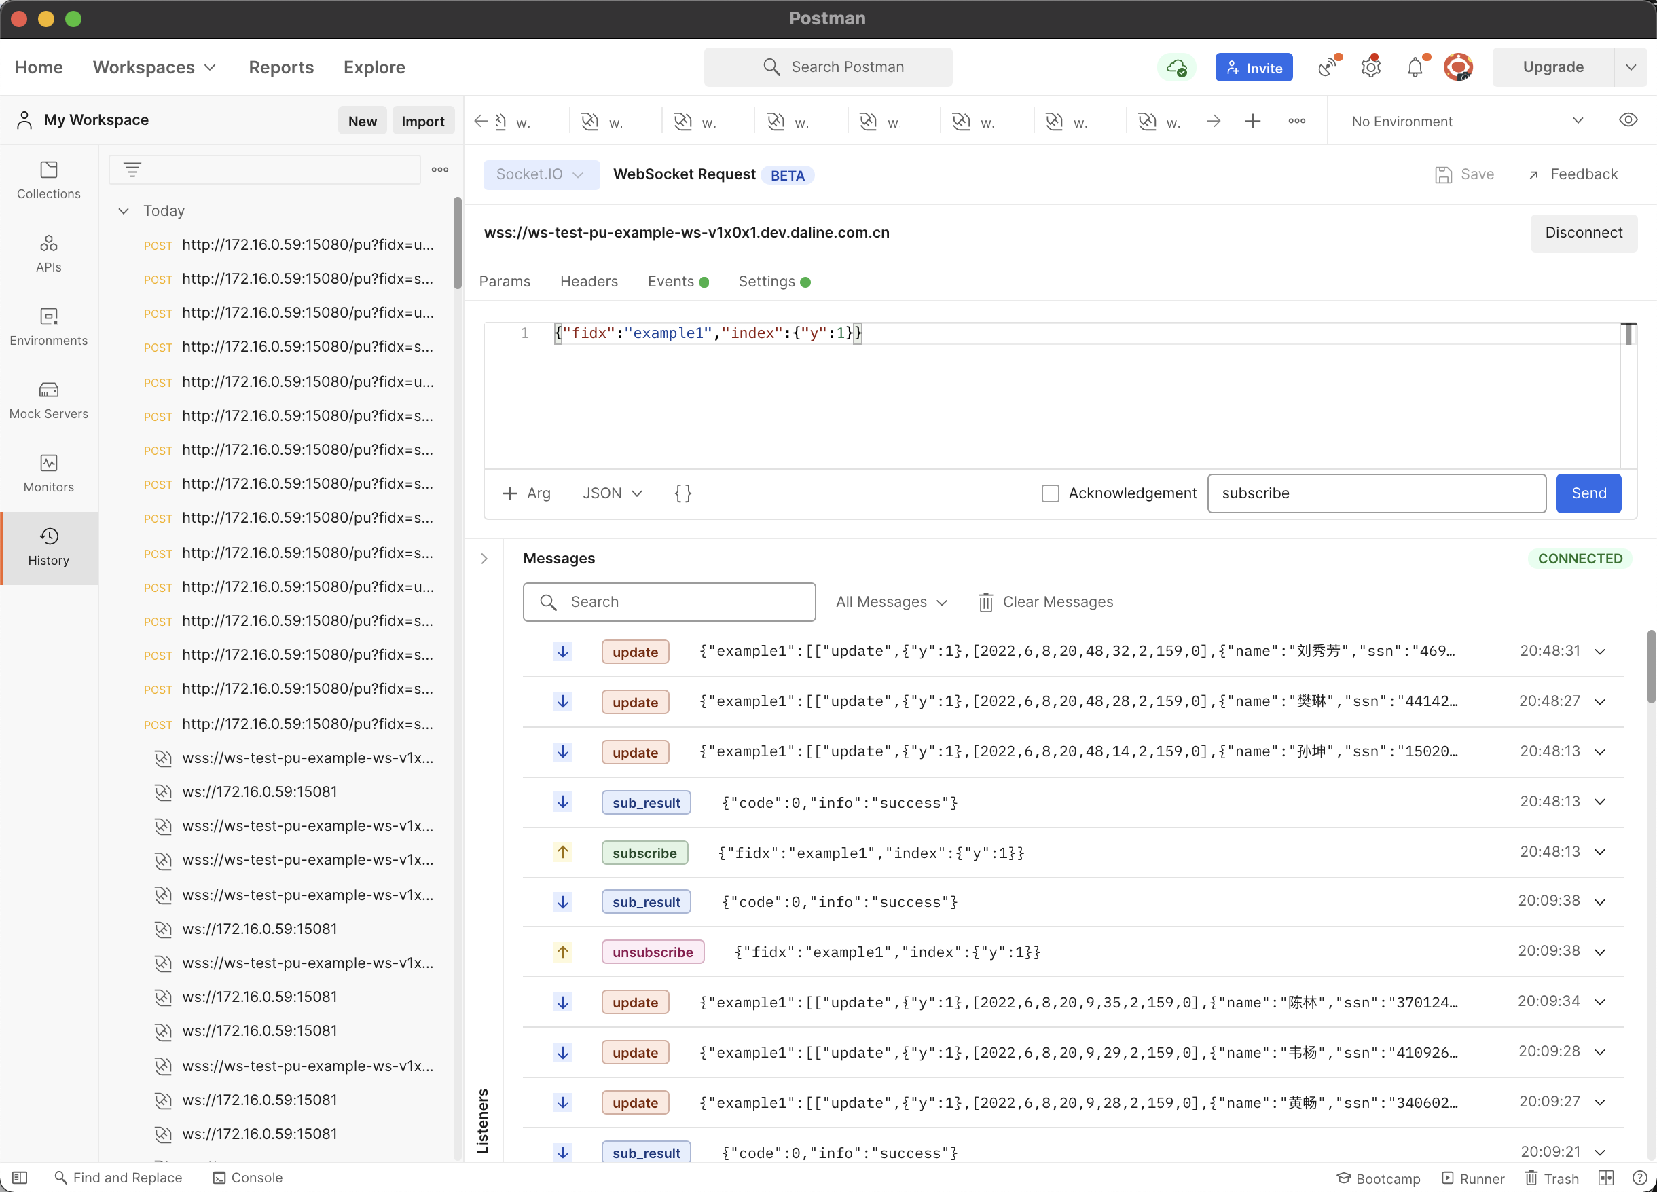The width and height of the screenshot is (1657, 1192).
Task: Open the Environments sidebar panel
Action: (x=48, y=327)
